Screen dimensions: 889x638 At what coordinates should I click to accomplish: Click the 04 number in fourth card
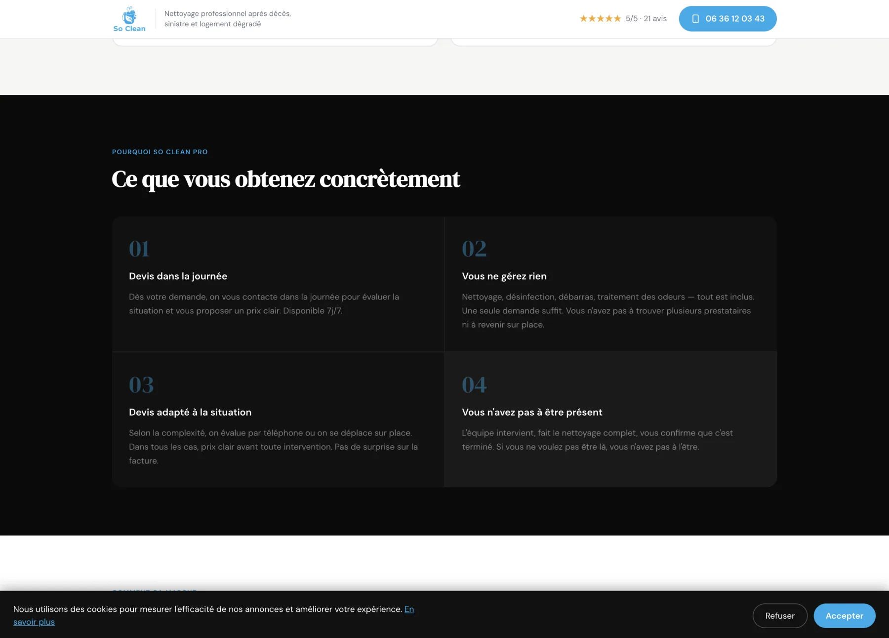474,384
